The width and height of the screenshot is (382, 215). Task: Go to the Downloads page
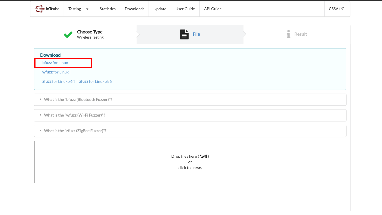coord(134,9)
